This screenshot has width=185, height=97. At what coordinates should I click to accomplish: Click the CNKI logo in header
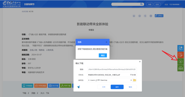pyautogui.click(x=12, y=4)
